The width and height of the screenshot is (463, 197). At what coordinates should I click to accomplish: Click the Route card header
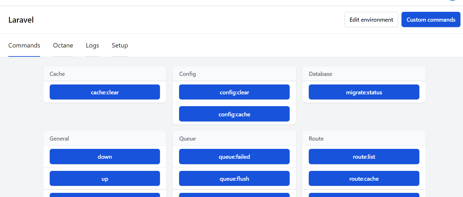pyautogui.click(x=364, y=138)
